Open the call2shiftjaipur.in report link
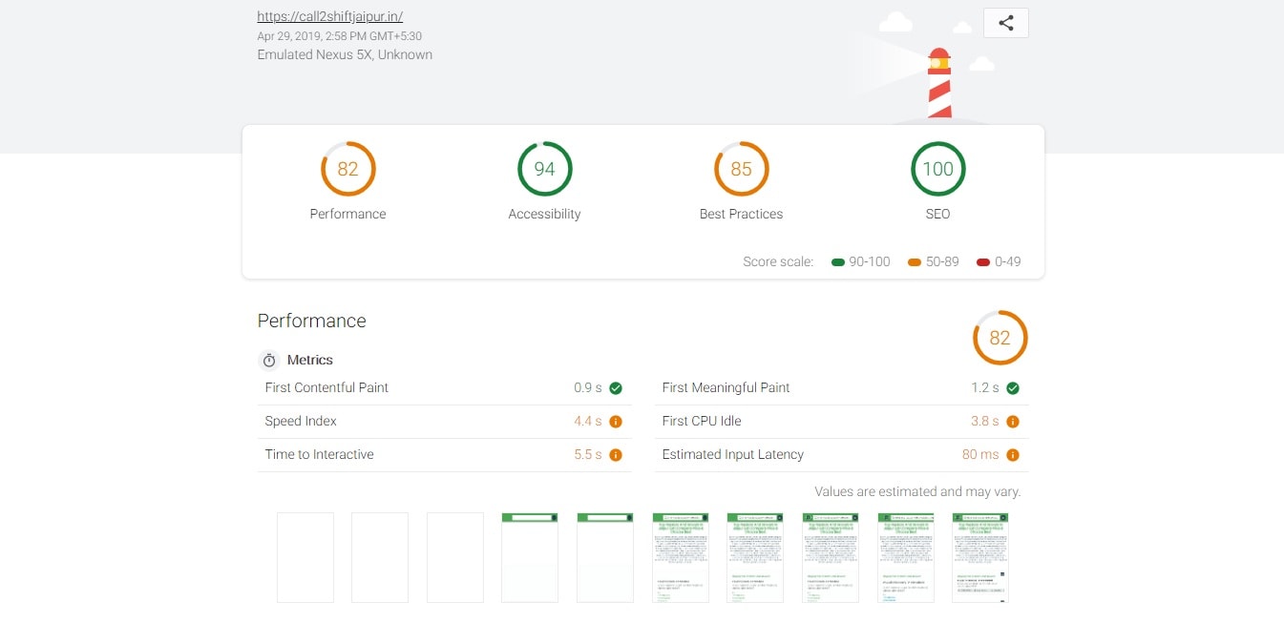This screenshot has width=1284, height=623. tap(329, 16)
